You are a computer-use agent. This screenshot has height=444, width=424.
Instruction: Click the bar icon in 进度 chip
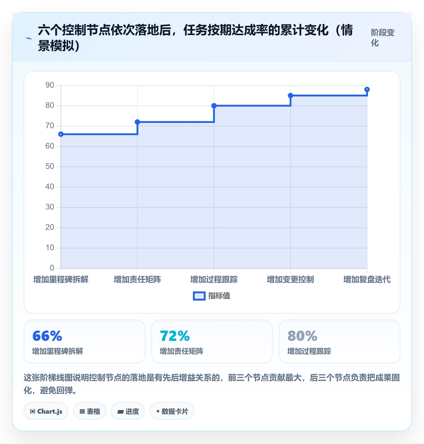click(121, 412)
